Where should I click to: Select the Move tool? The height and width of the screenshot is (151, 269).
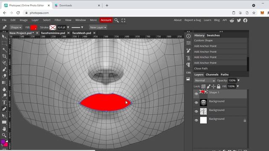pyautogui.click(x=4, y=36)
